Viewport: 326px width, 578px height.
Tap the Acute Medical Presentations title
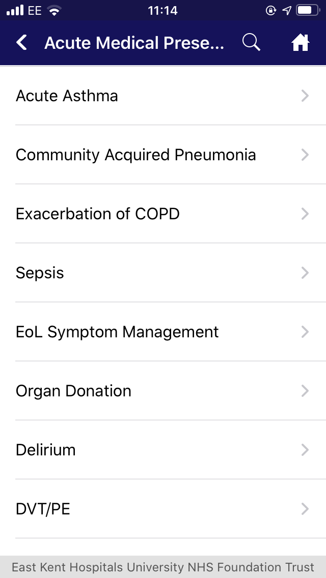point(134,43)
